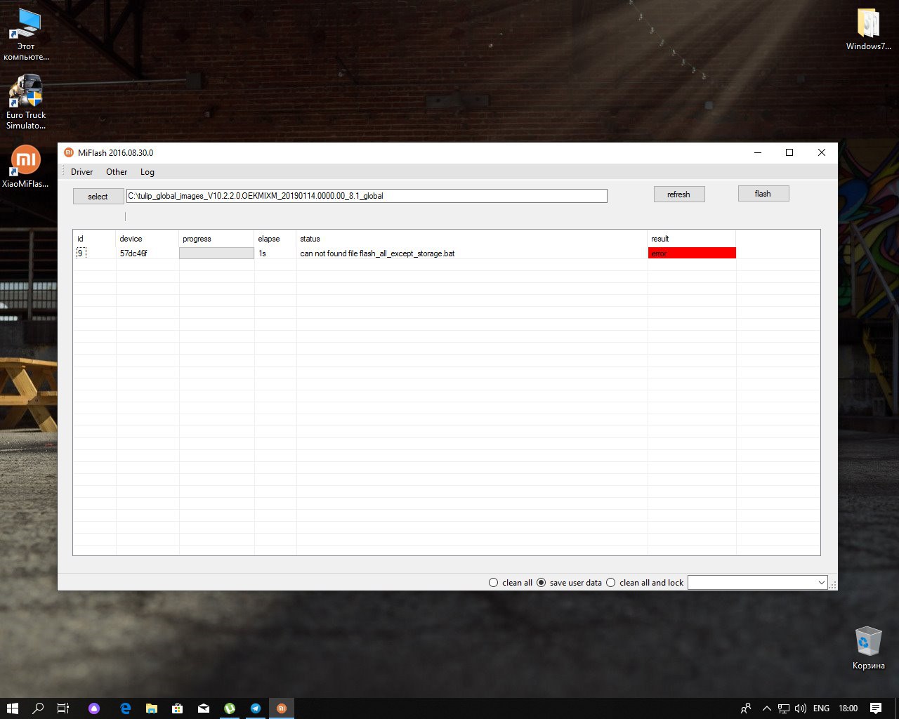The image size is (899, 719).
Task: Open taskbar search magnifier
Action: [x=38, y=708]
